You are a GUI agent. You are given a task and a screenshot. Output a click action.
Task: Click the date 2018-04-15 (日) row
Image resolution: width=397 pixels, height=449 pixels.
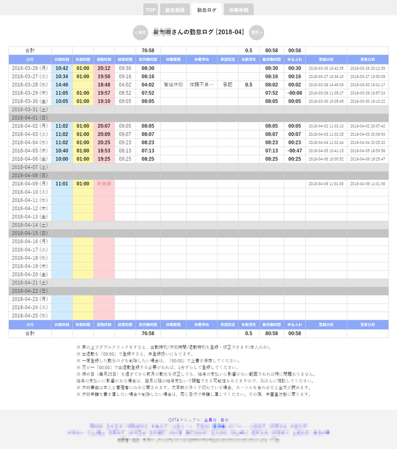point(198,233)
